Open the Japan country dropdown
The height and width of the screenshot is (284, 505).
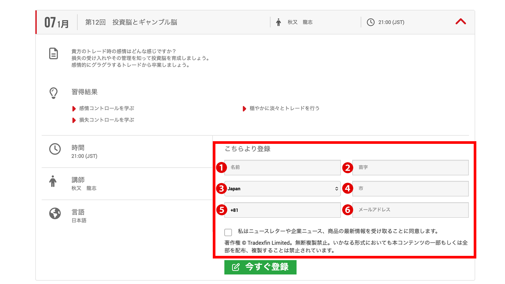coord(282,189)
